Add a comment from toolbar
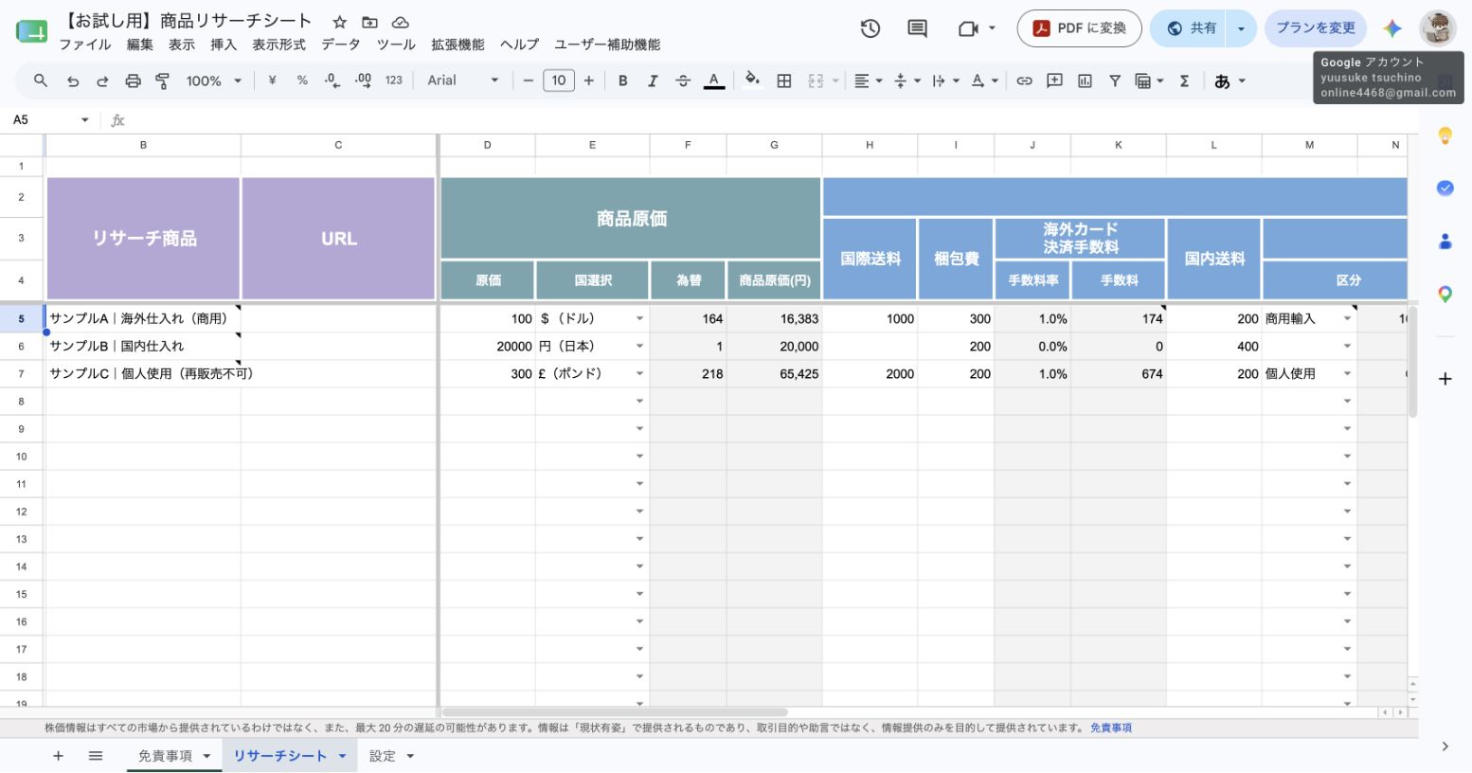Viewport: 1472px width, 773px height. (x=1054, y=81)
